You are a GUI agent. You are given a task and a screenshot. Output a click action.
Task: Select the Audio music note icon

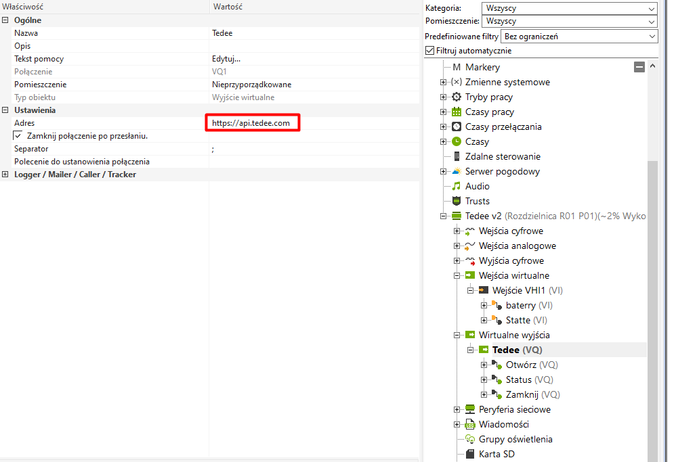click(x=457, y=186)
